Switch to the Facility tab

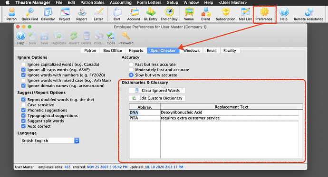(x=230, y=50)
